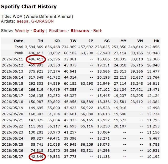Click the JP column header
168x164 pixels.
91,41
